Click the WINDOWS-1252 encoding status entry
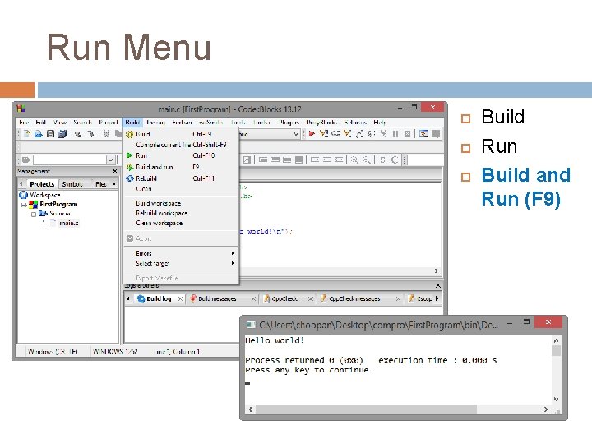The height and width of the screenshot is (444, 592). pos(115,352)
